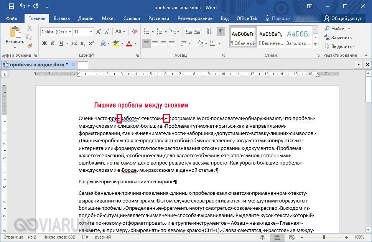Toggle italic formatting (К)
Viewport: 372px width, 242px height.
[x=53, y=43]
